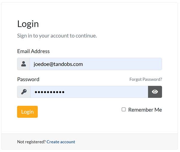Click the dark eye toggle button background
This screenshot has height=152, width=180.
155,92
